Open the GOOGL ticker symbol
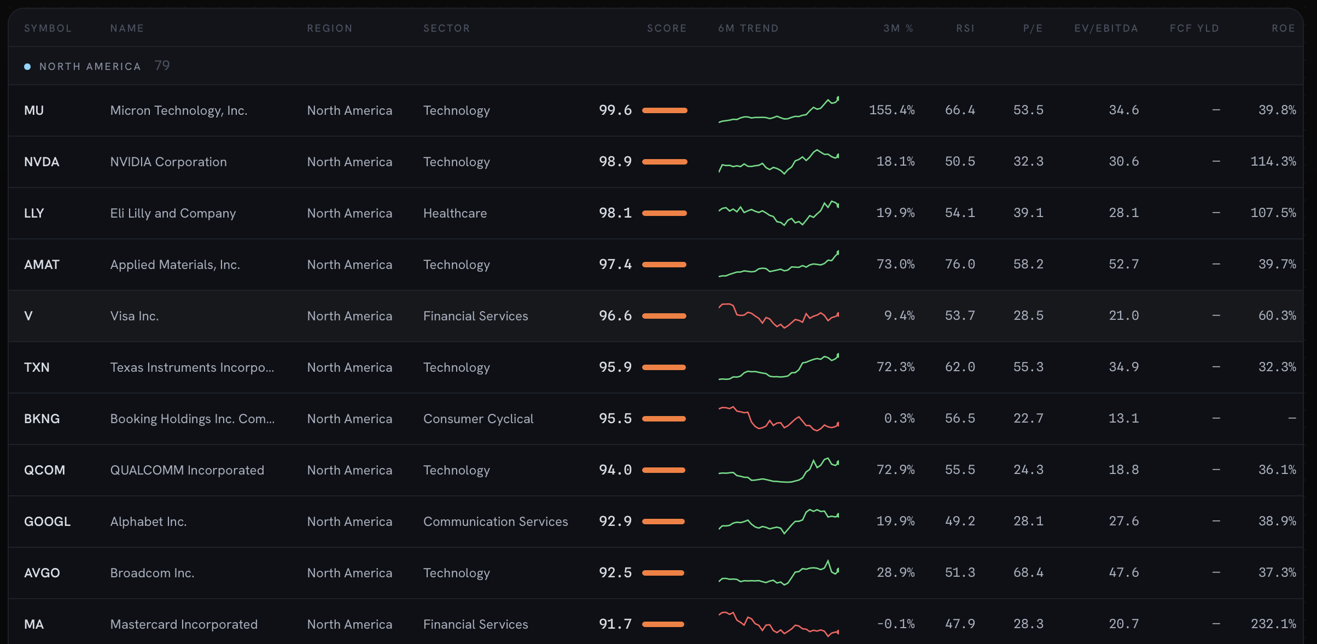1317x644 pixels. tap(48, 522)
